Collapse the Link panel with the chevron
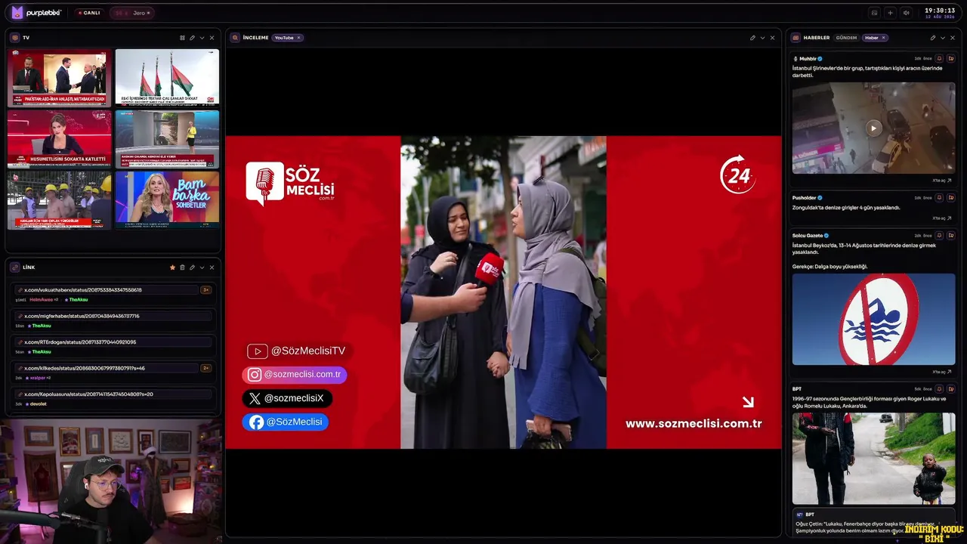 202,267
